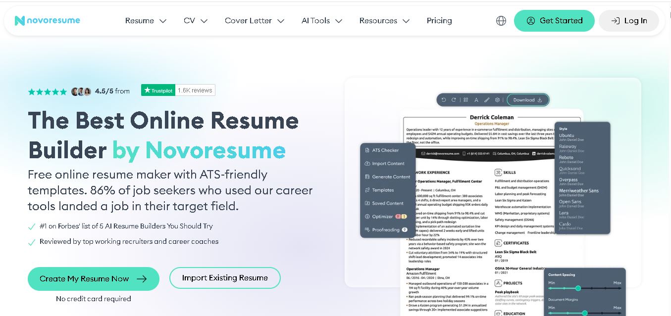Click the Optimizer notification badge '9'
The image size is (671, 316).
click(x=398, y=217)
